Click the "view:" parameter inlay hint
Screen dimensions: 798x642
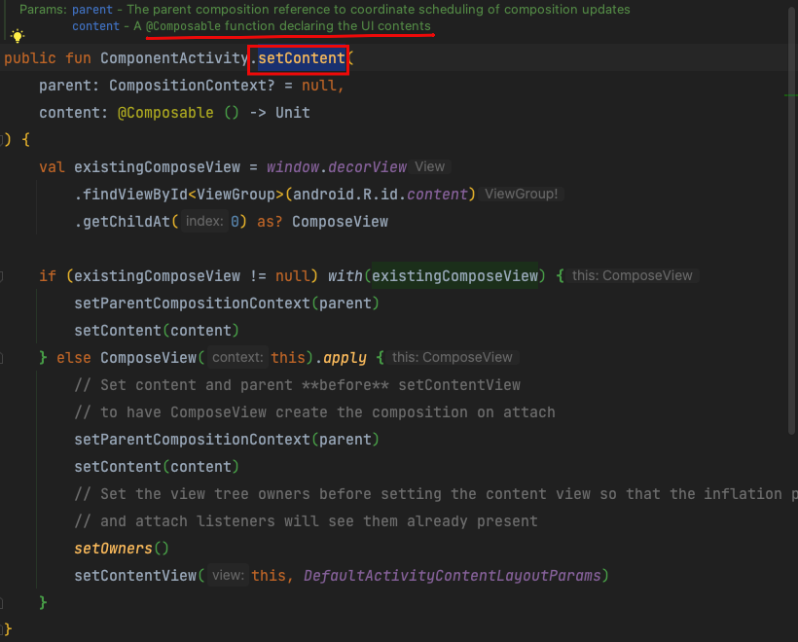pyautogui.click(x=228, y=575)
